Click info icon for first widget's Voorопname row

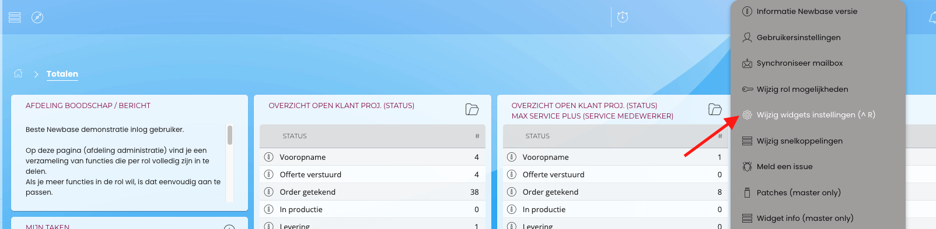(269, 157)
